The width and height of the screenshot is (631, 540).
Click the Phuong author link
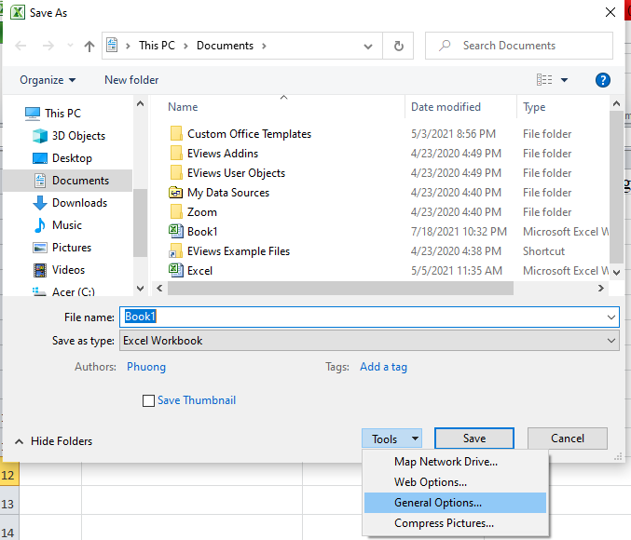click(x=146, y=367)
